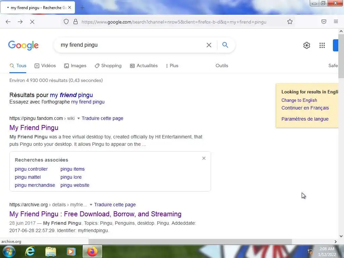This screenshot has height=258, width=344.
Task: Translate the archive.org result page
Action: pos(115,205)
